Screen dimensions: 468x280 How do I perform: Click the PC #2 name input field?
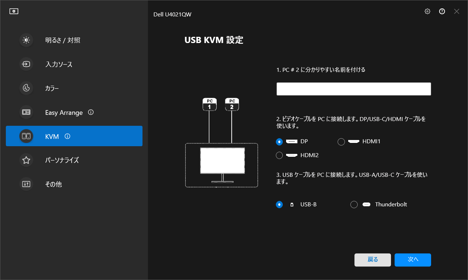point(354,89)
